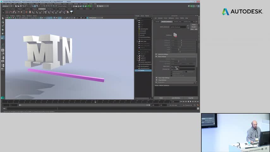Click the input connections arrow icon beside node name
Viewport: 270px width, 152px height.
pos(188,26)
